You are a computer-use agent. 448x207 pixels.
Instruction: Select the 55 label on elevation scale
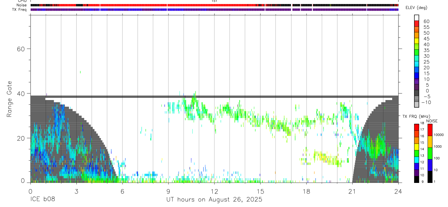[426, 27]
